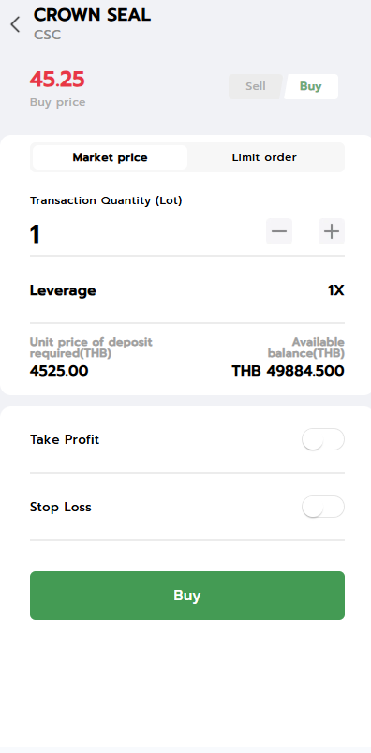Choose the Market price order type
This screenshot has height=753, width=371.
pyautogui.click(x=110, y=157)
